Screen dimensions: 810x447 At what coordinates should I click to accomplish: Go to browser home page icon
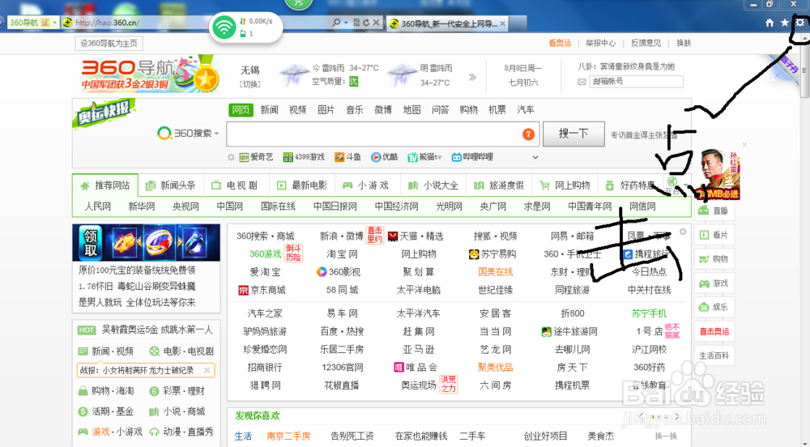coord(769,23)
